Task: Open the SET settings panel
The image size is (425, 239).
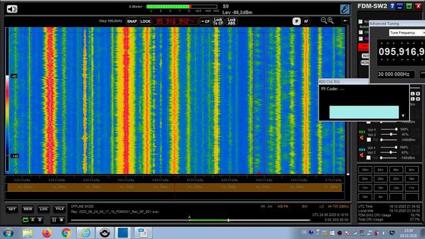Action: 12,209
